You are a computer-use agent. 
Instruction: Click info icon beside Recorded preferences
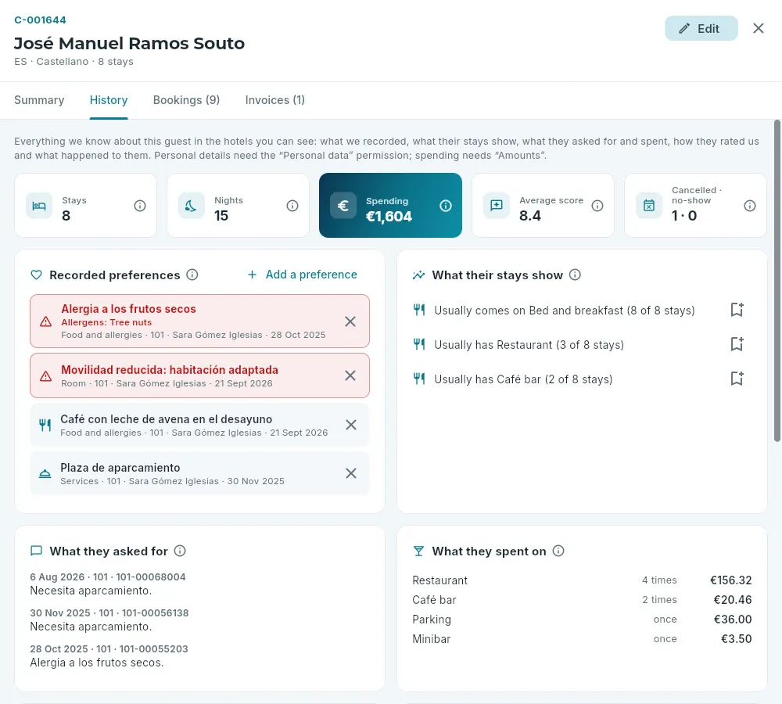click(192, 275)
